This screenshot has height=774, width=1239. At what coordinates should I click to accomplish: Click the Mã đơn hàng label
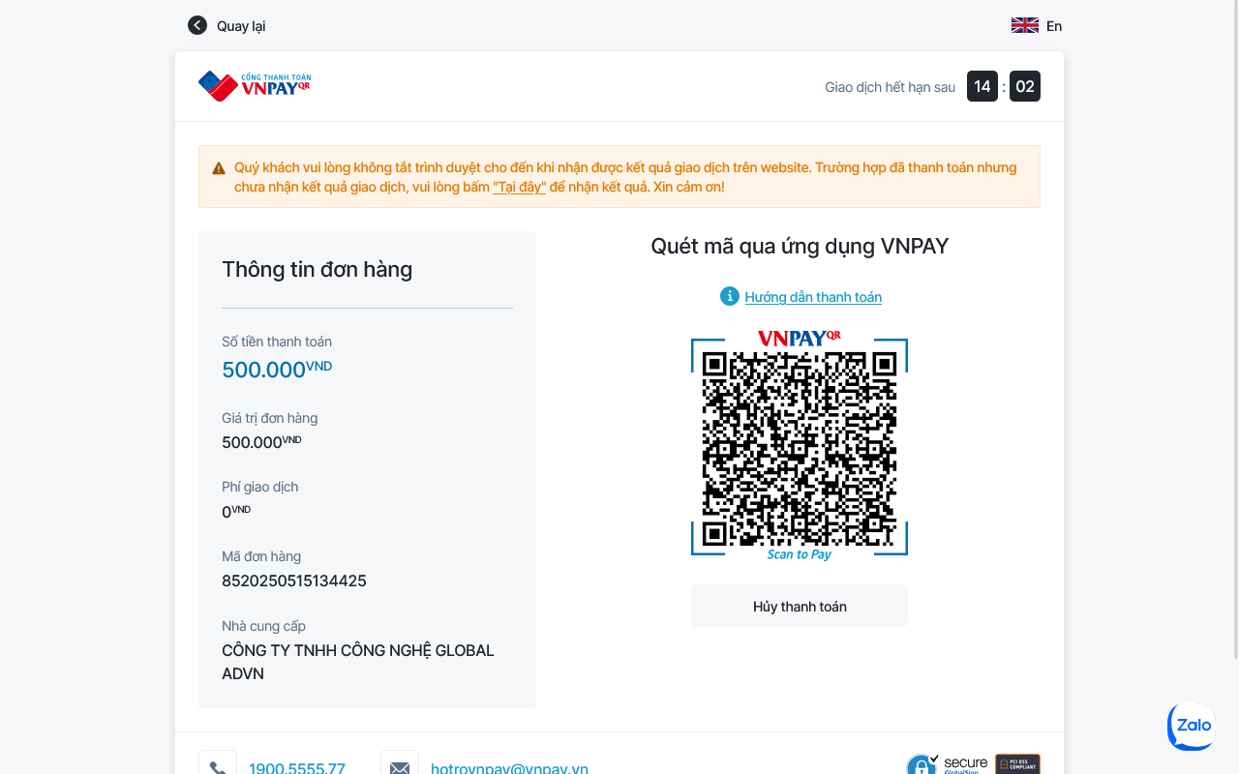point(261,556)
